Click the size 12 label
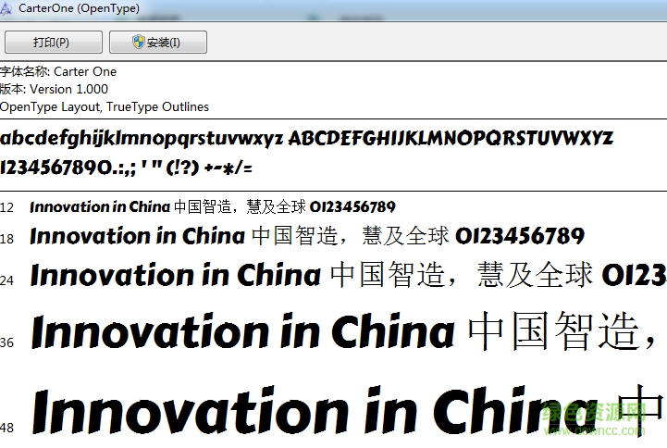This screenshot has height=448, width=667. (x=7, y=207)
